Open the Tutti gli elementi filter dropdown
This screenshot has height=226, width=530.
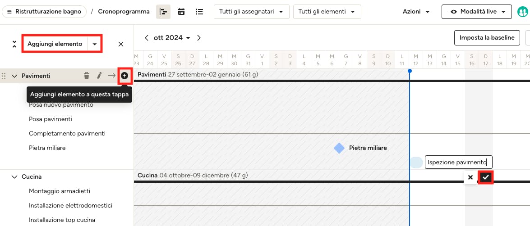click(327, 12)
